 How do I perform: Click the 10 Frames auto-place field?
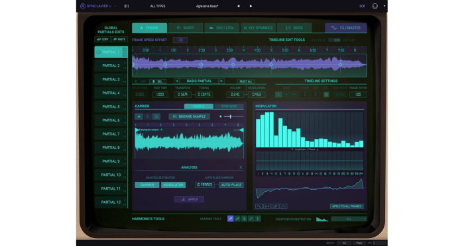pyautogui.click(x=205, y=185)
